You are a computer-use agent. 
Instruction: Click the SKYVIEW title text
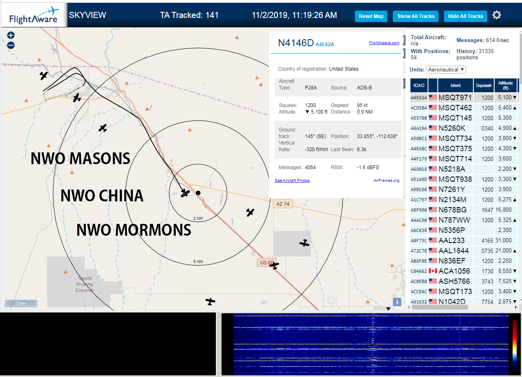pos(87,15)
